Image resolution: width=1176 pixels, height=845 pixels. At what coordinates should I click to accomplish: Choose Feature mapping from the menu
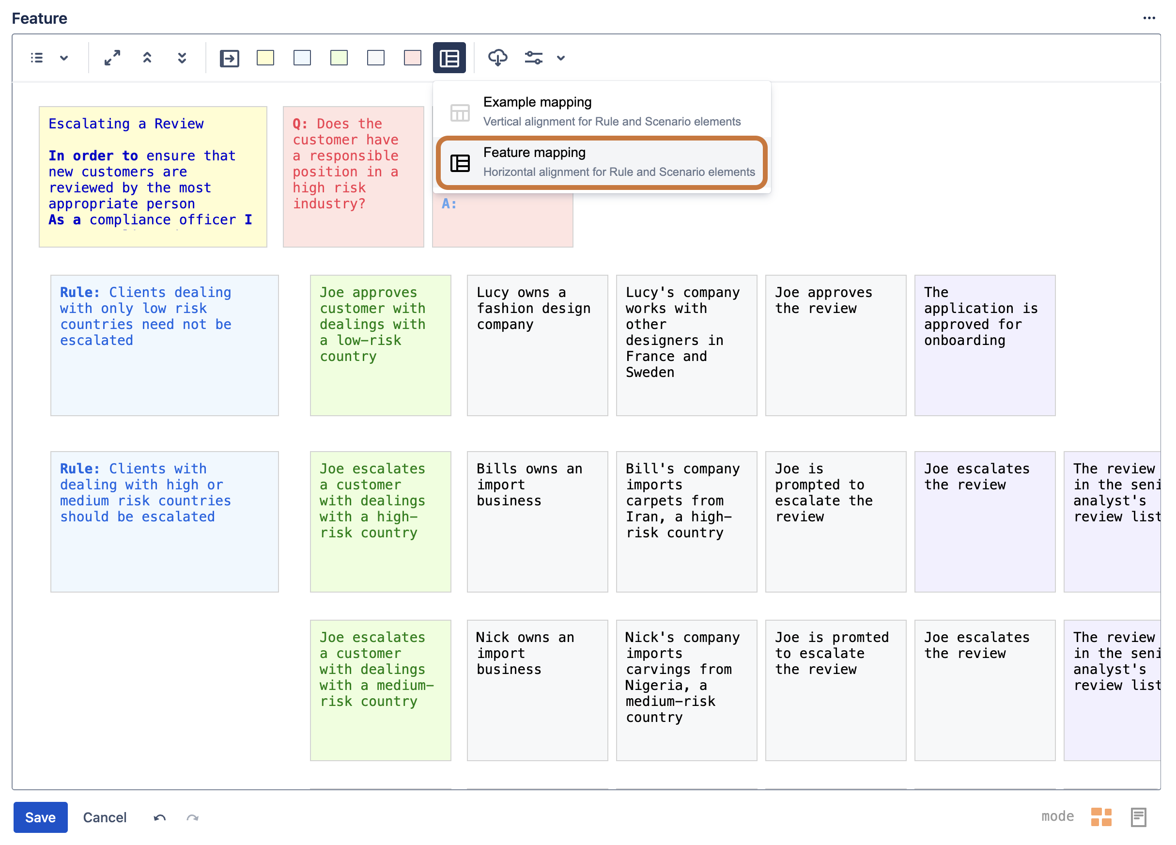coord(602,162)
